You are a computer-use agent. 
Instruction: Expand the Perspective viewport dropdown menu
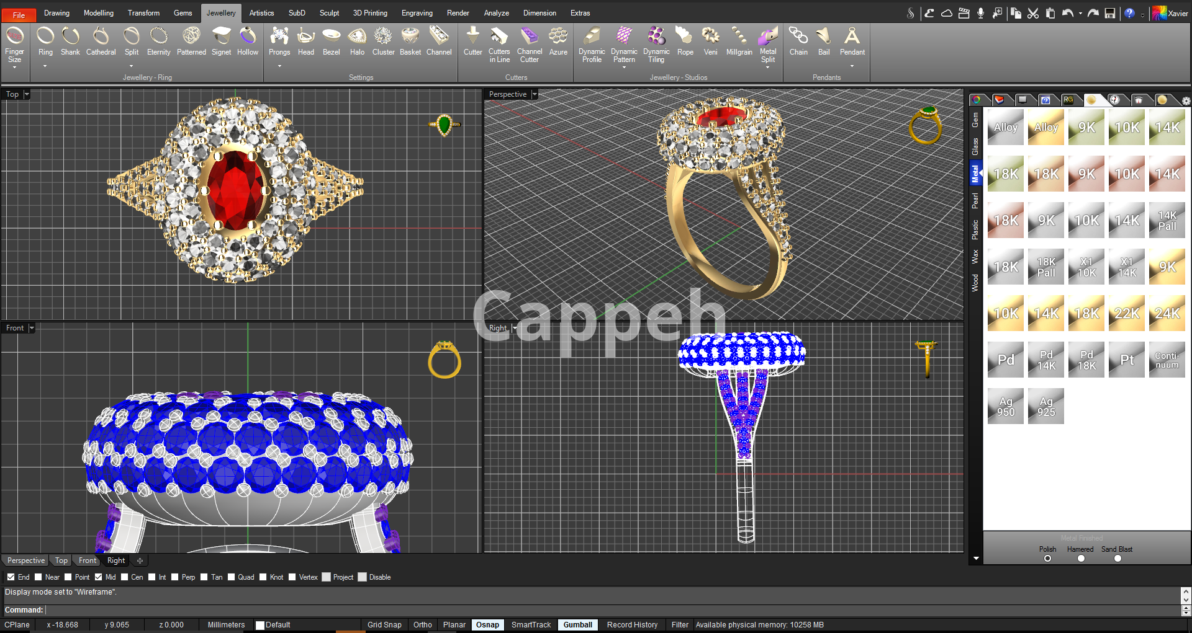[x=535, y=94]
